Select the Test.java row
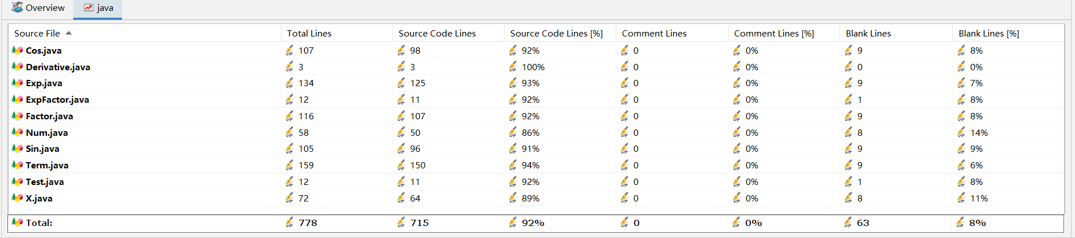Viewport: 1075px width, 238px height. click(45, 181)
